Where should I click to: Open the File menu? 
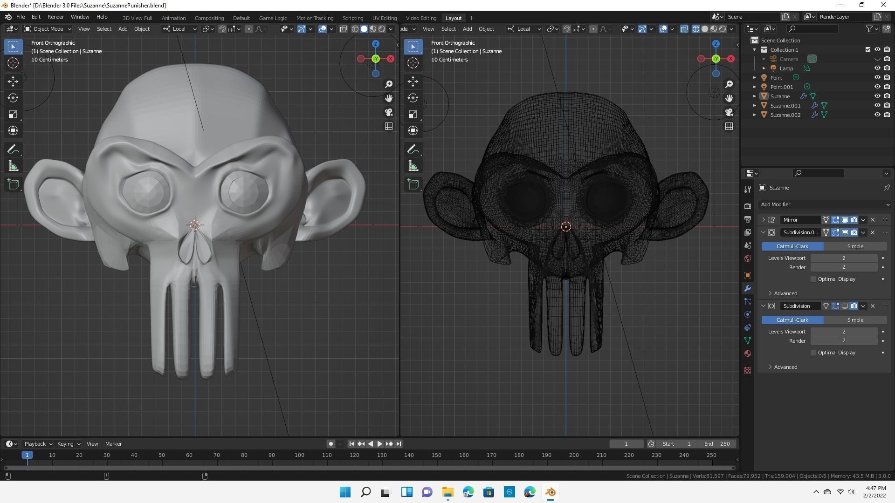pos(21,17)
